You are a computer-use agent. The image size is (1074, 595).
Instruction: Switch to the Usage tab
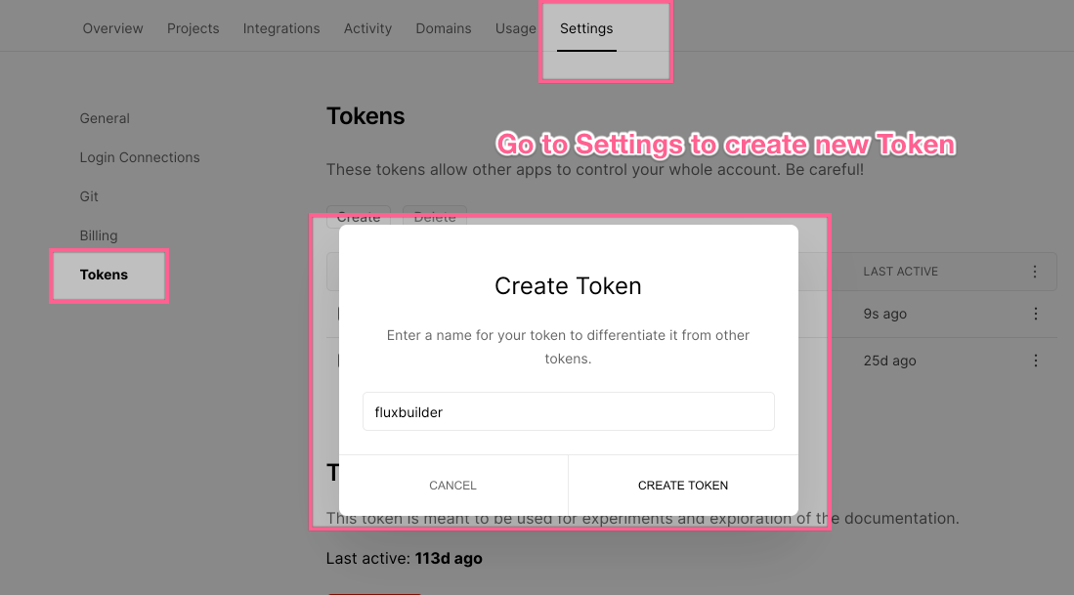(515, 28)
